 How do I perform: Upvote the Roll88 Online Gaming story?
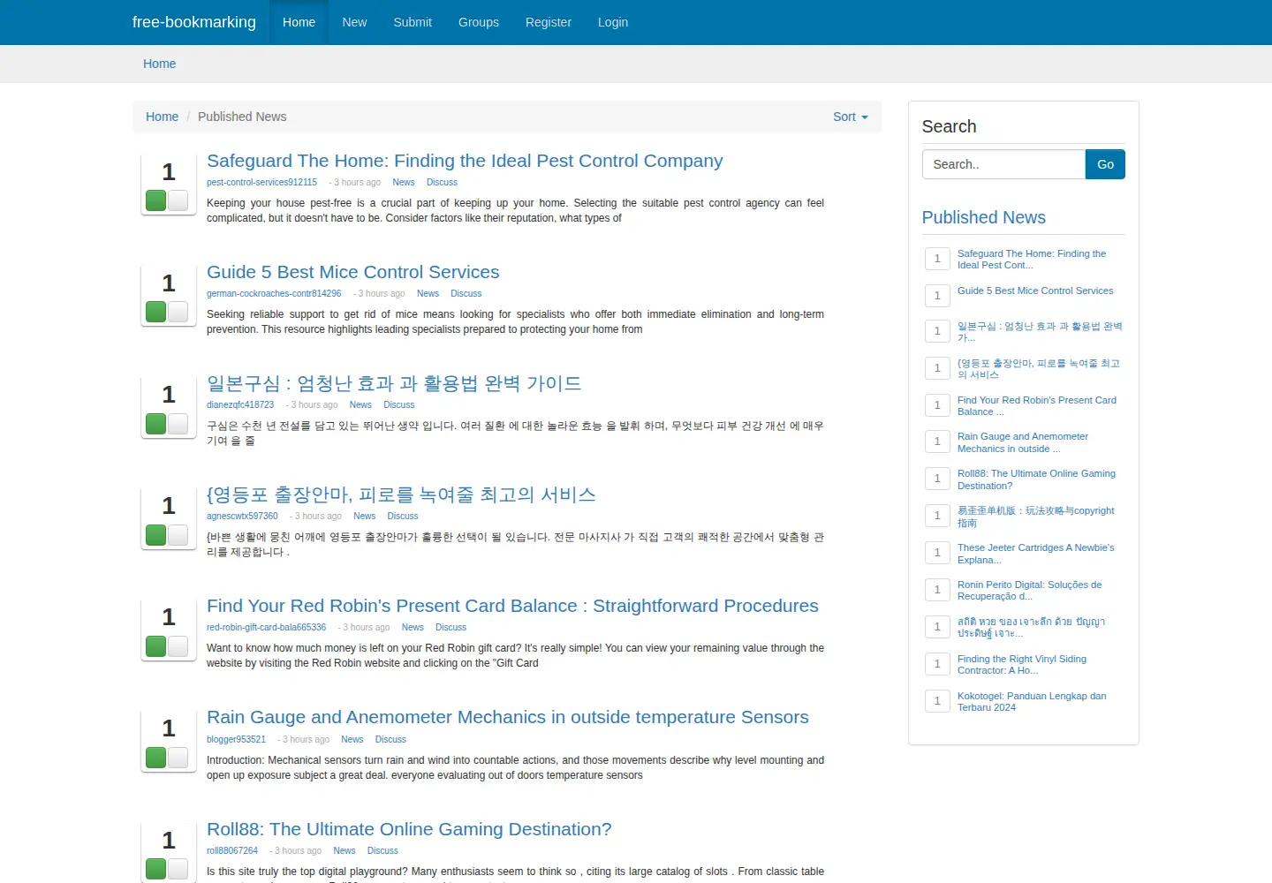(156, 869)
